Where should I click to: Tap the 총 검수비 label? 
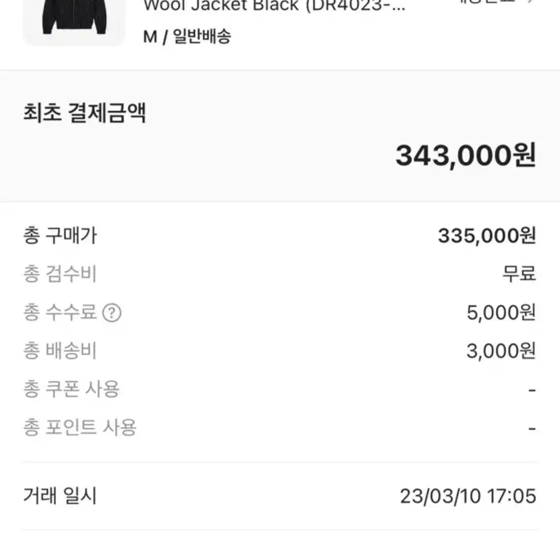pyautogui.click(x=60, y=274)
